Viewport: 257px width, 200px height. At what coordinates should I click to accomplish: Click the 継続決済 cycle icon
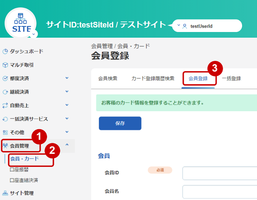pyautogui.click(x=5, y=92)
